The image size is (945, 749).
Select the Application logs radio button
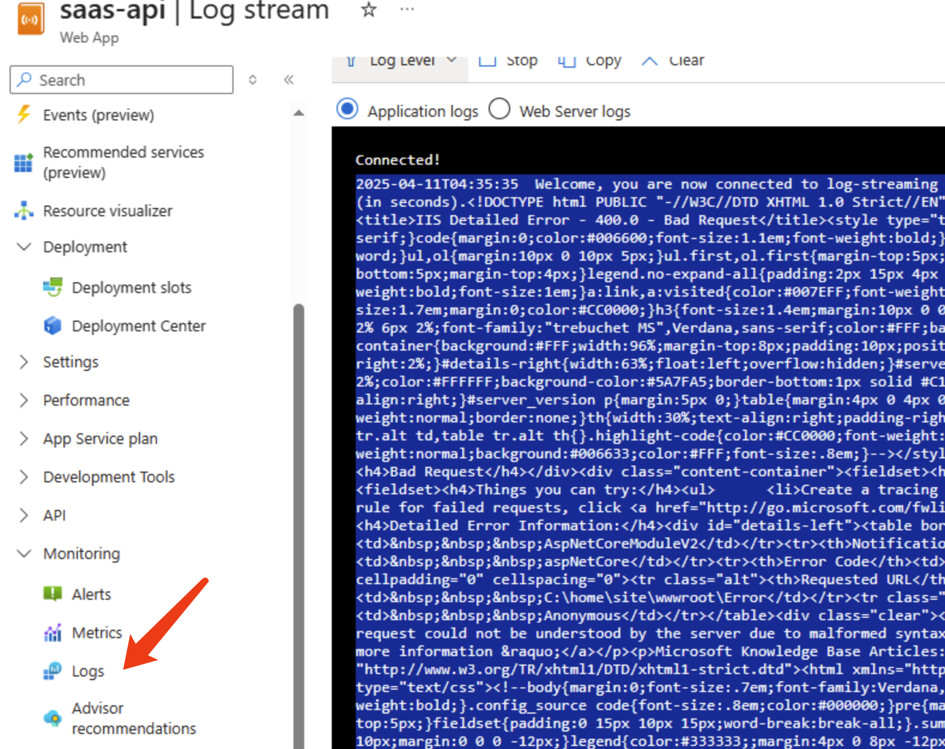click(347, 110)
